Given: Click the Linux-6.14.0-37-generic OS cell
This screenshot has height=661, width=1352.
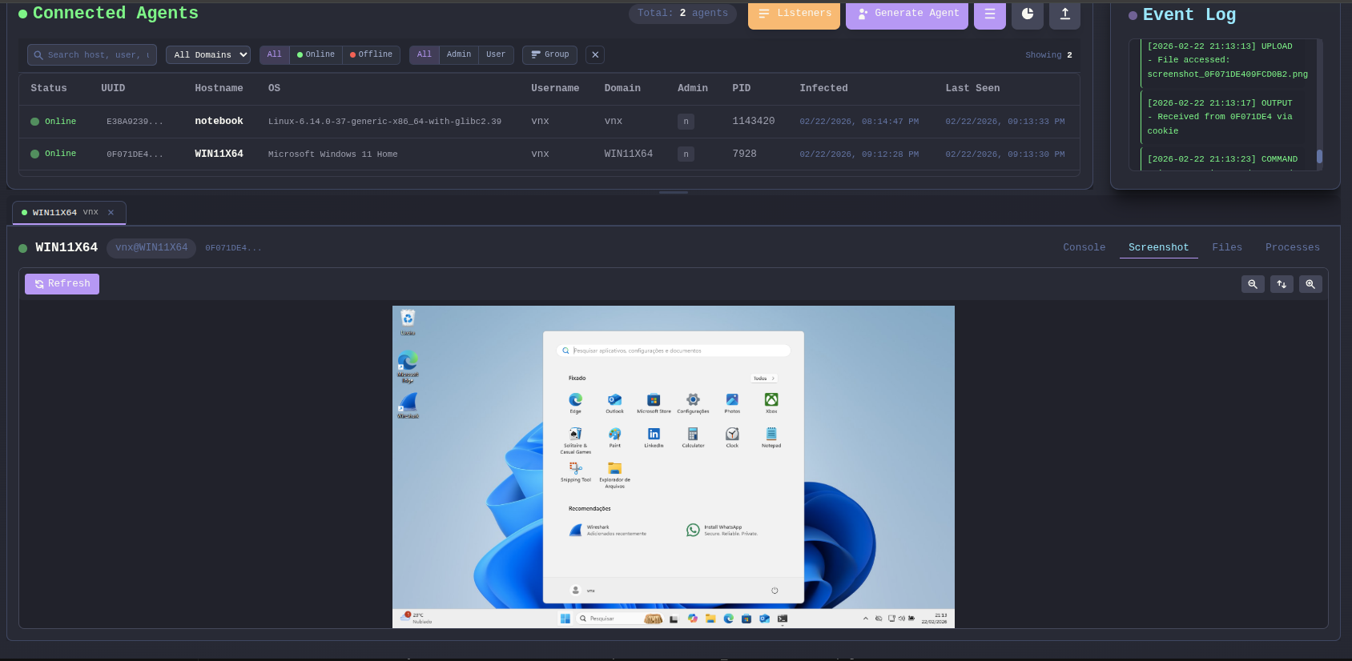Looking at the screenshot, I should (384, 122).
